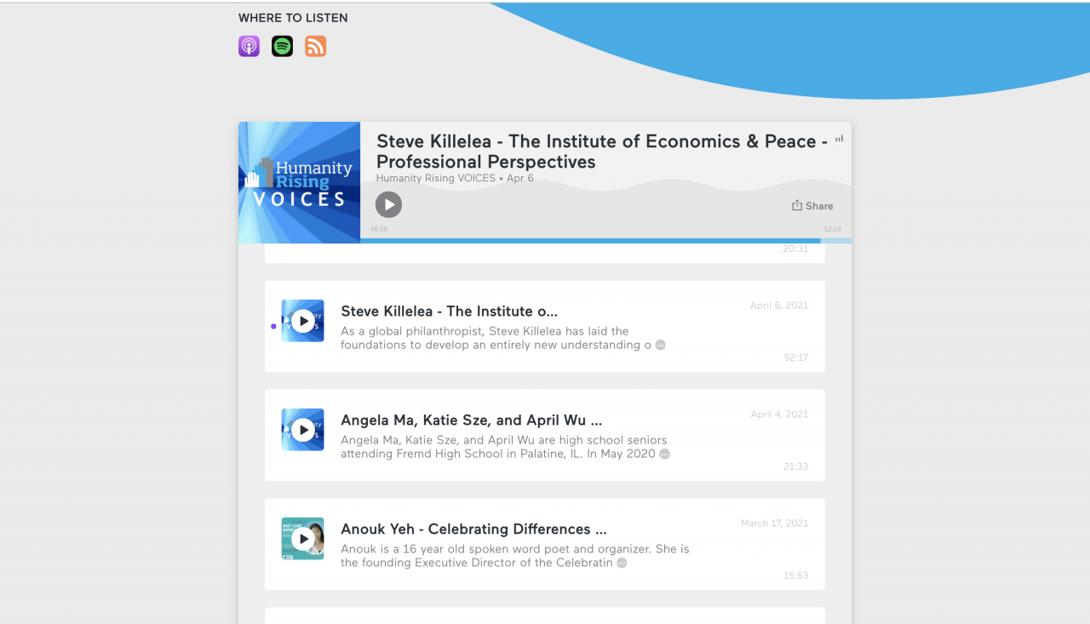Click the player's main episode title

click(x=602, y=152)
